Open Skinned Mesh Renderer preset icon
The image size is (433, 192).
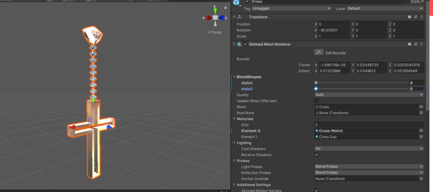point(415,44)
